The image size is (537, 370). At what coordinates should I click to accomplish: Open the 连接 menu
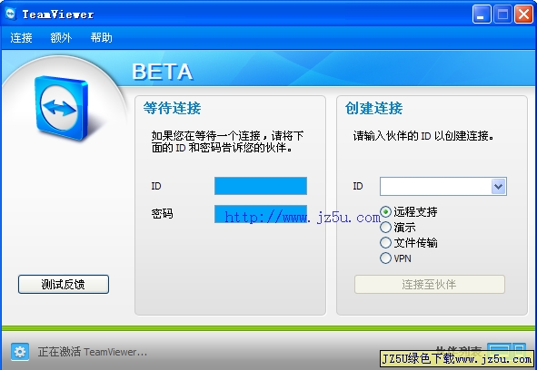click(x=21, y=37)
